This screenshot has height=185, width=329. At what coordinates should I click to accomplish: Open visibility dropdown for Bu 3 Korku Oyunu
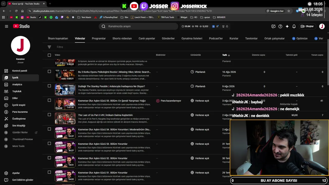(198, 72)
